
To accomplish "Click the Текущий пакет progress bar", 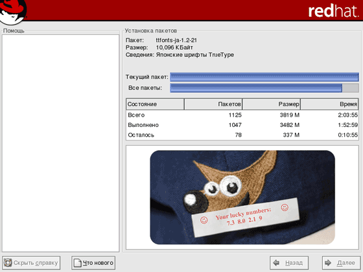I will tap(264, 77).
